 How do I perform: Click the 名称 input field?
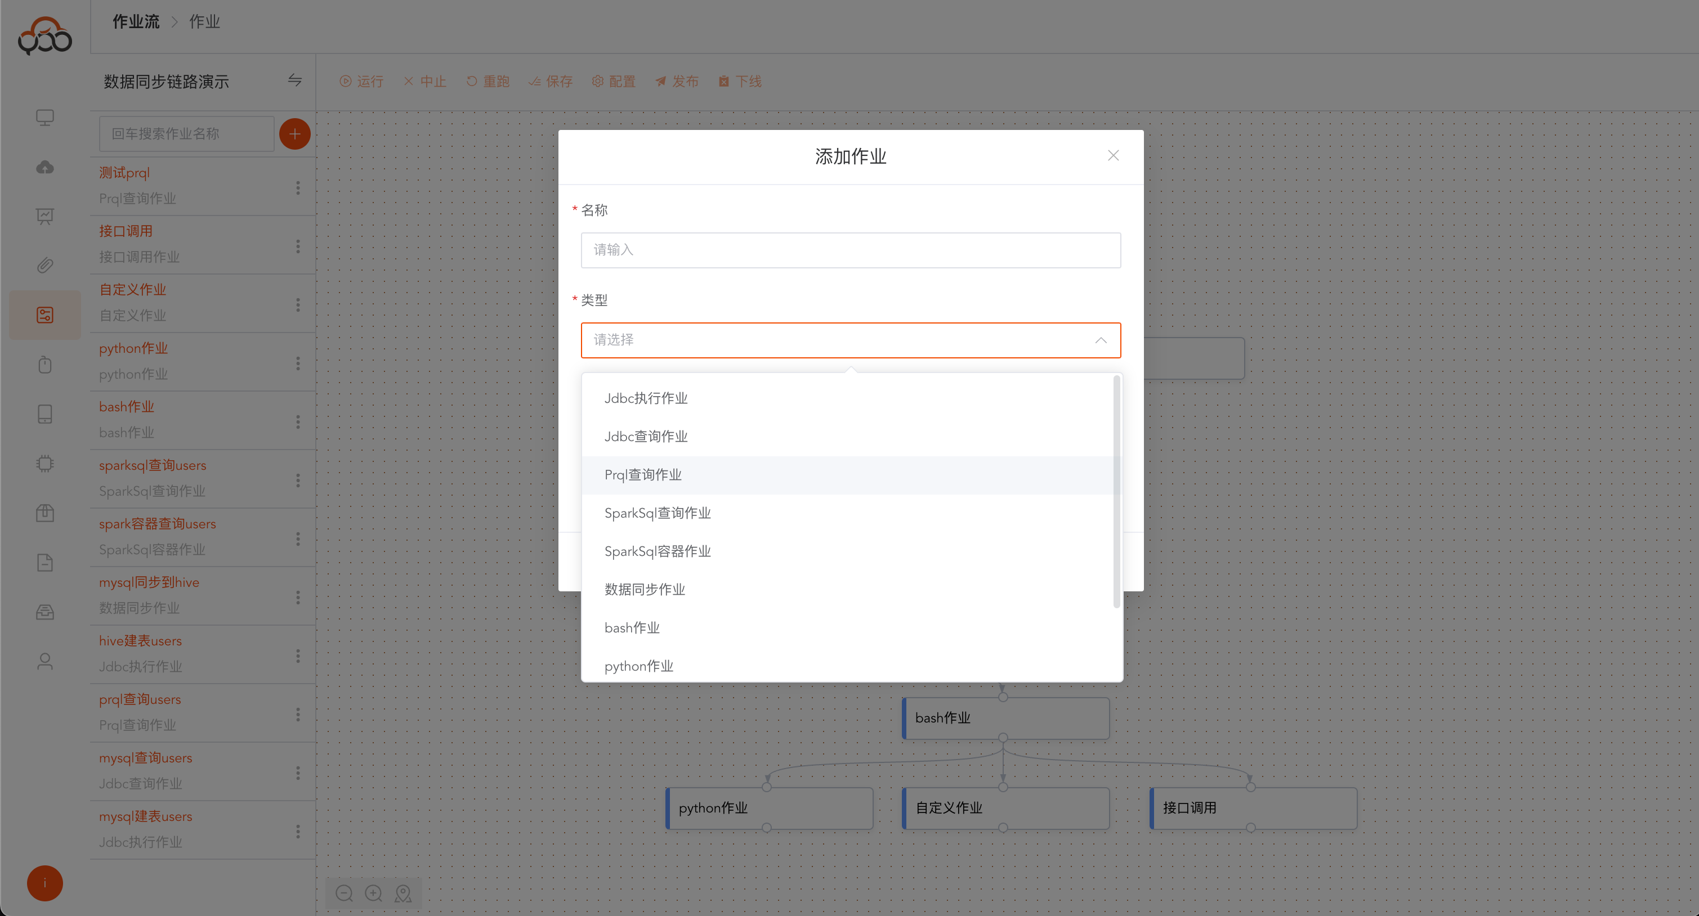[850, 250]
